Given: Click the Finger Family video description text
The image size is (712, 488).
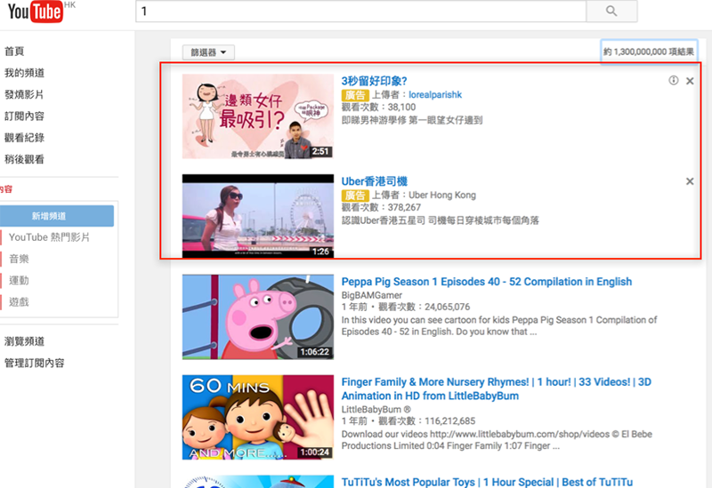Looking at the screenshot, I should (497, 440).
